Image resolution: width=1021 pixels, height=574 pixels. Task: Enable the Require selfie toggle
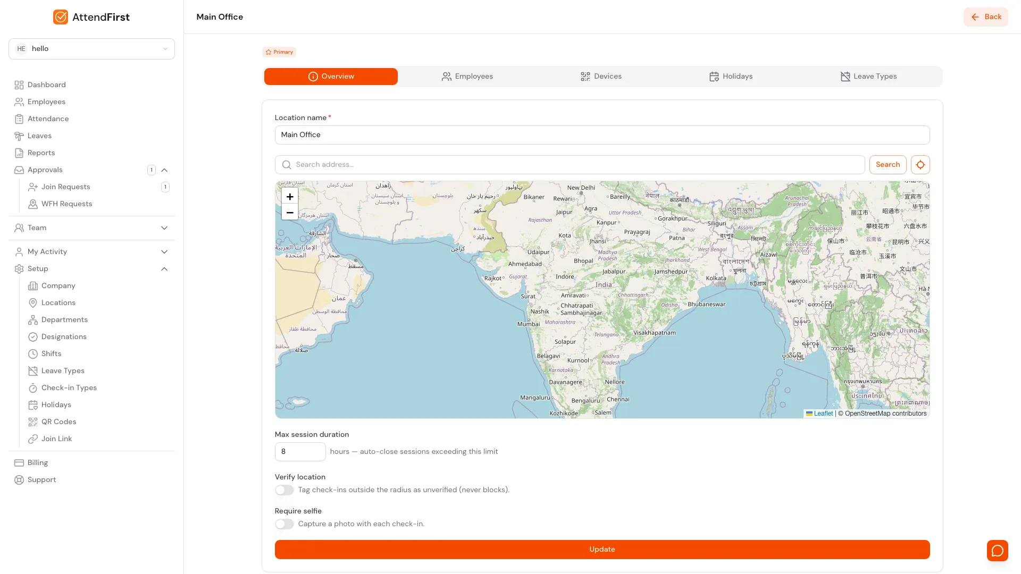[x=284, y=524]
